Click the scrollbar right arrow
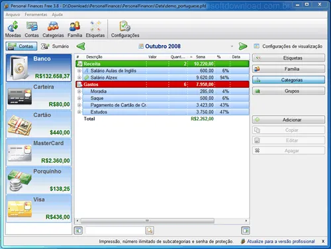Viewport: 331px width, 249px height. [246, 221]
